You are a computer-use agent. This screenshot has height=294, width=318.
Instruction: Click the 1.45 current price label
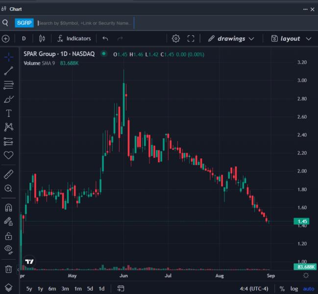click(x=301, y=221)
